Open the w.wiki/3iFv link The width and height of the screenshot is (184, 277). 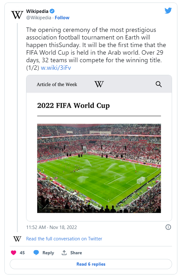pyautogui.click(x=56, y=68)
